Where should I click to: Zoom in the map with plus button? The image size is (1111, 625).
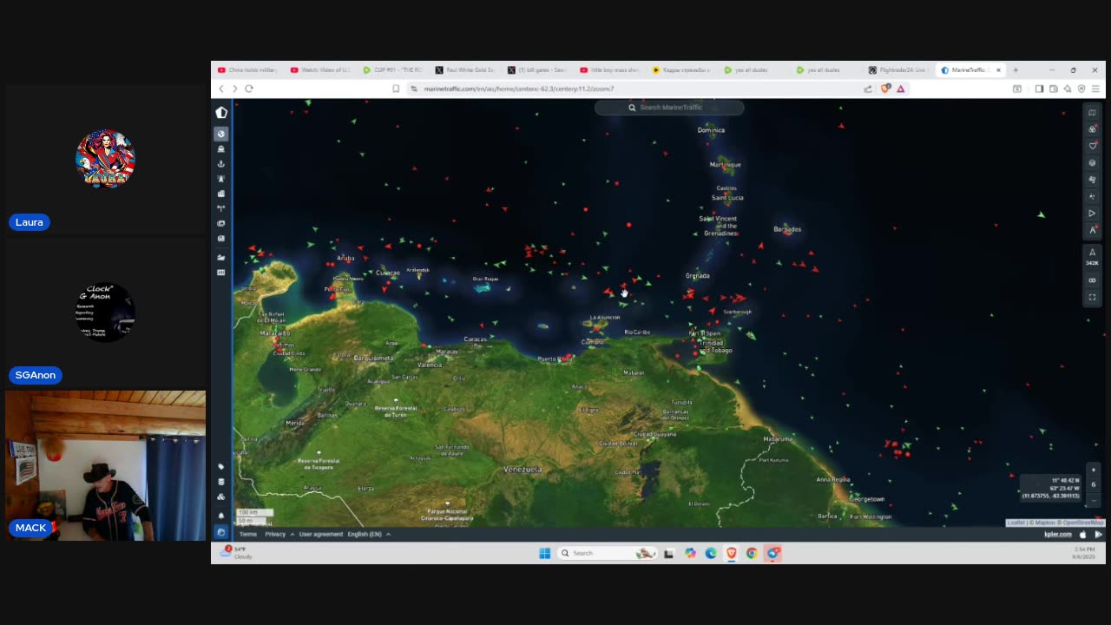click(1094, 470)
